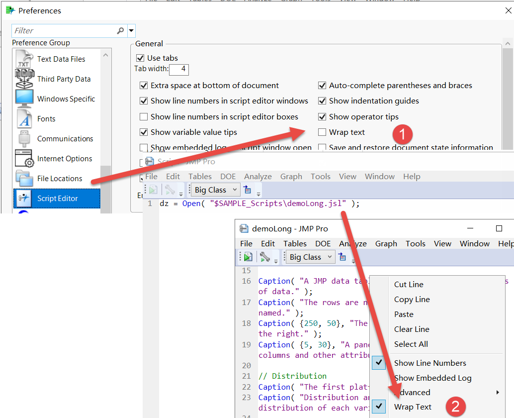
Task: Open the Text Data Files preferences
Action: pos(60,59)
